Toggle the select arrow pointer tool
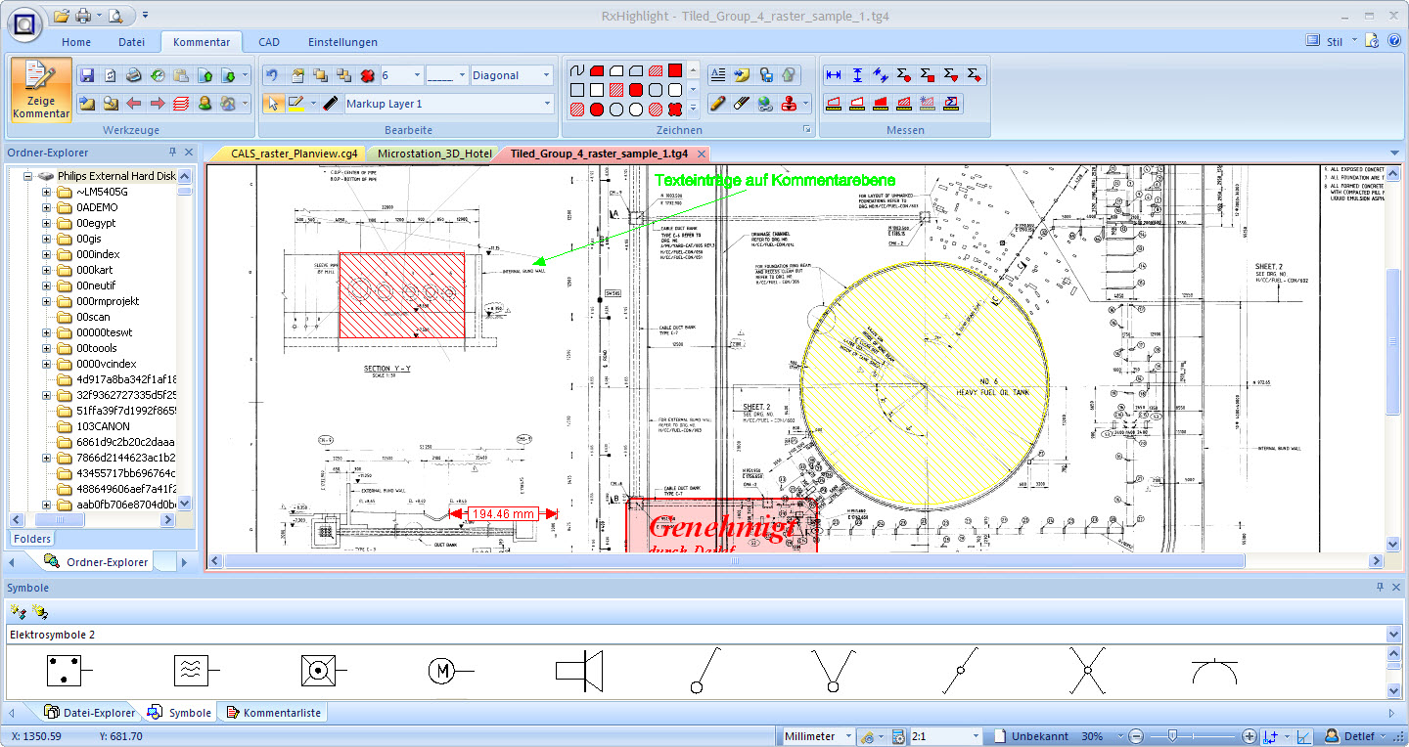Image resolution: width=1409 pixels, height=747 pixels. coord(273,104)
